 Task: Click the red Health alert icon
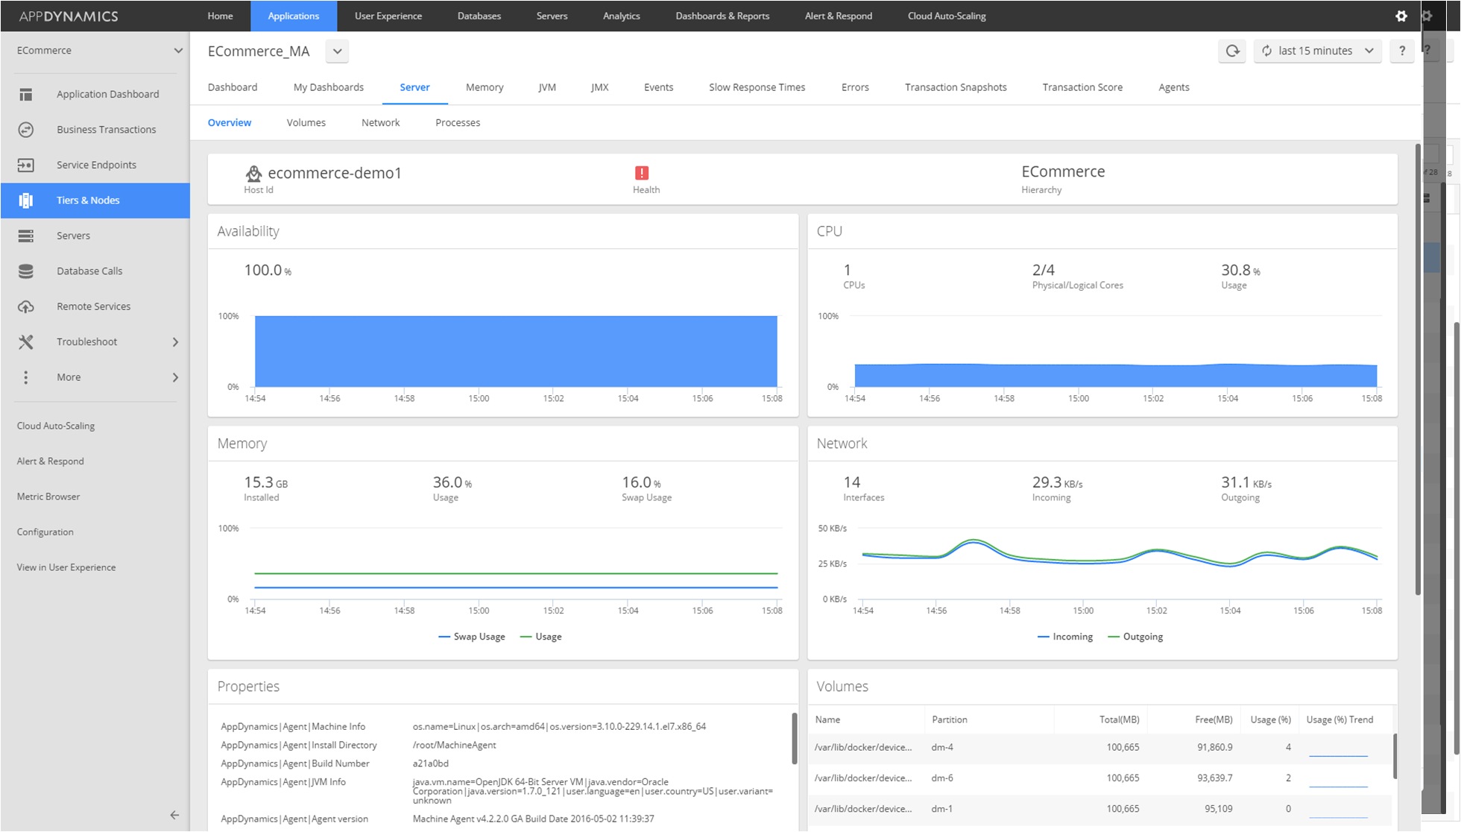coord(642,173)
